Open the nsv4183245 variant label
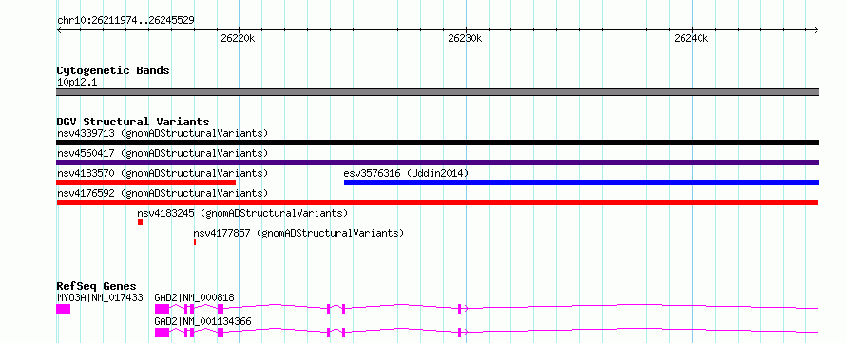 pyautogui.click(x=242, y=213)
